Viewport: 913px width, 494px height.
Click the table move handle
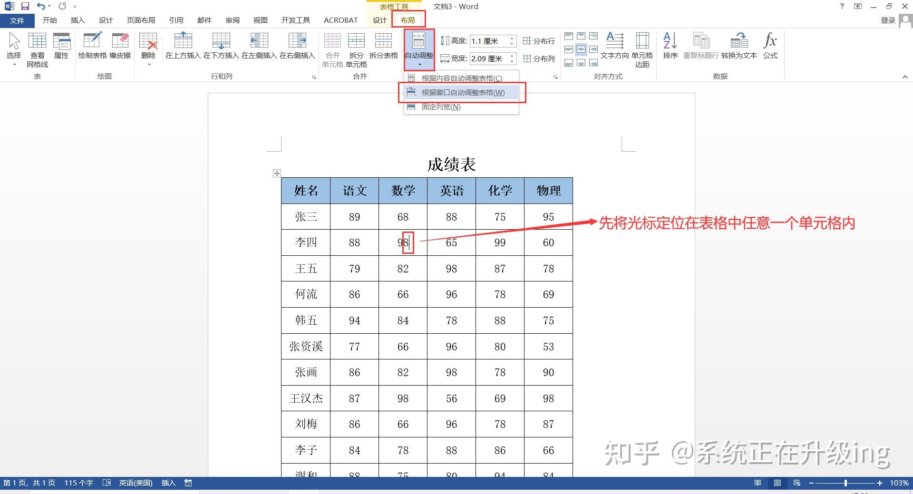click(x=277, y=174)
